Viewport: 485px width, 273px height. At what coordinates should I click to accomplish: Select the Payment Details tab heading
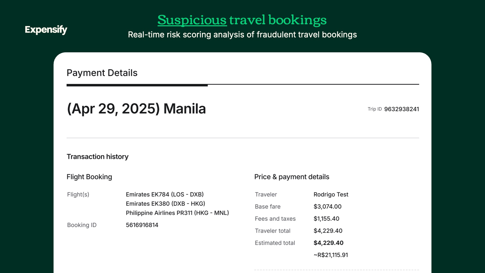coord(102,73)
